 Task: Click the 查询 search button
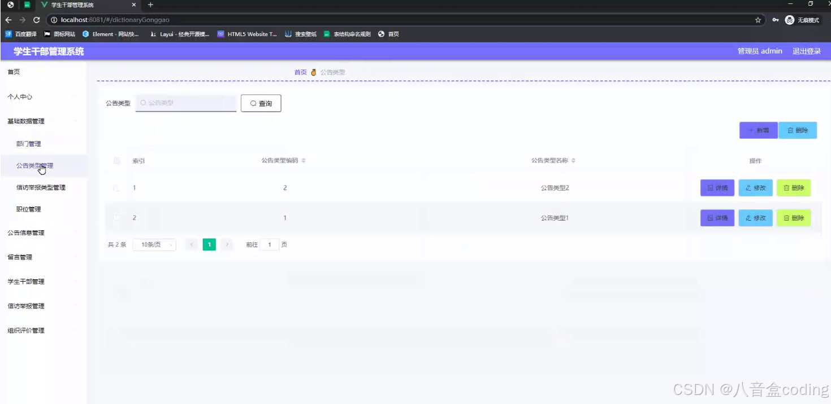[261, 103]
